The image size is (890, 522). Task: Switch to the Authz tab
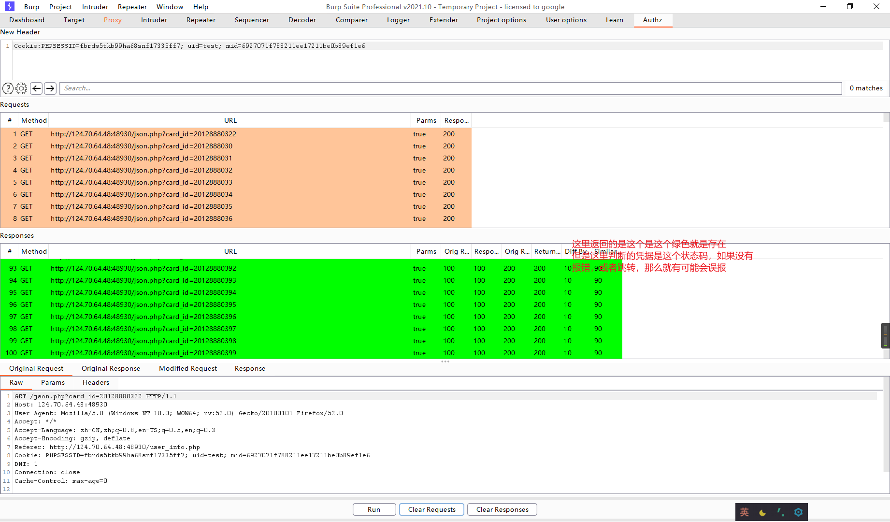coord(653,20)
